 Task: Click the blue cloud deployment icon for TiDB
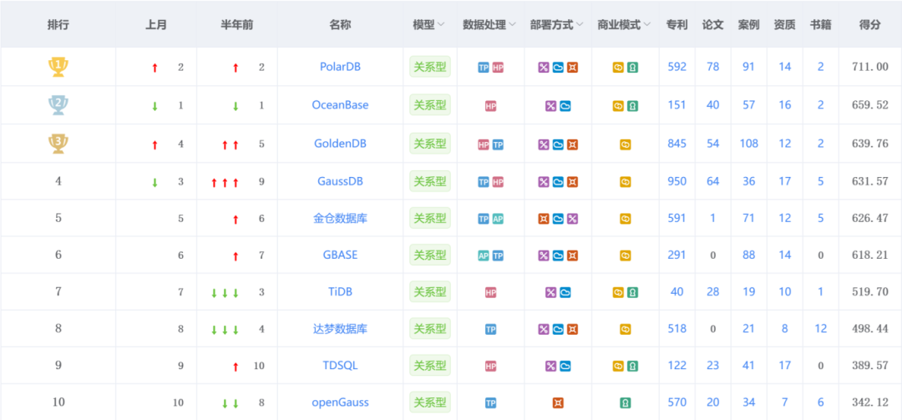click(565, 292)
